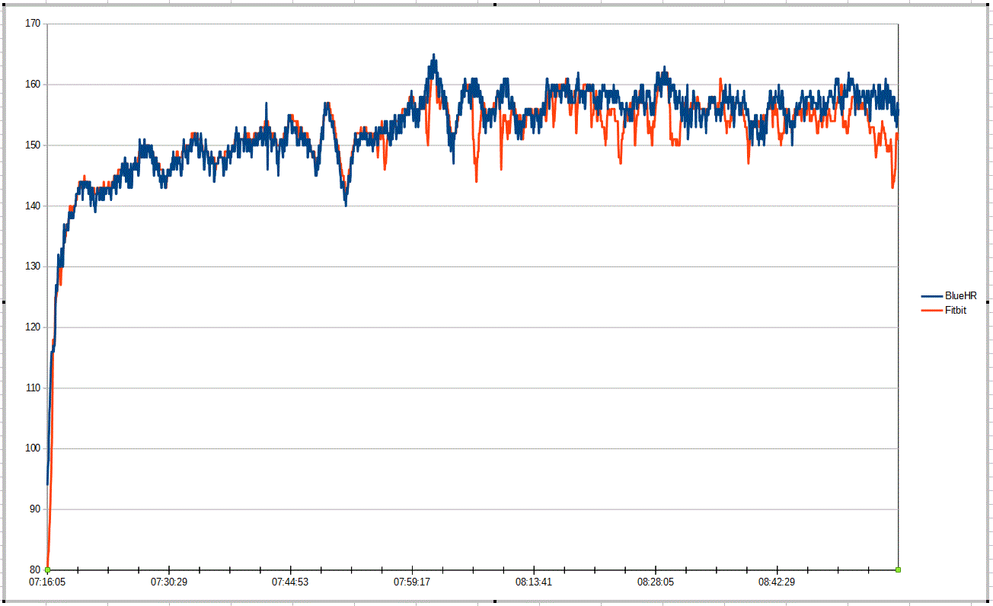Click the orange Fitbit legend line marker
The image size is (993, 606).
[x=932, y=310]
